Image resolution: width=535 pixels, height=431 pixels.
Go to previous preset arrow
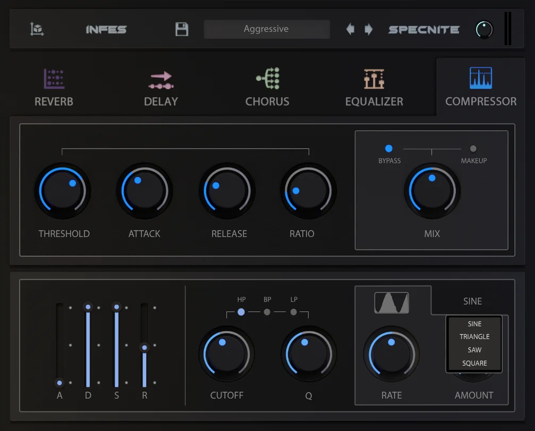350,29
